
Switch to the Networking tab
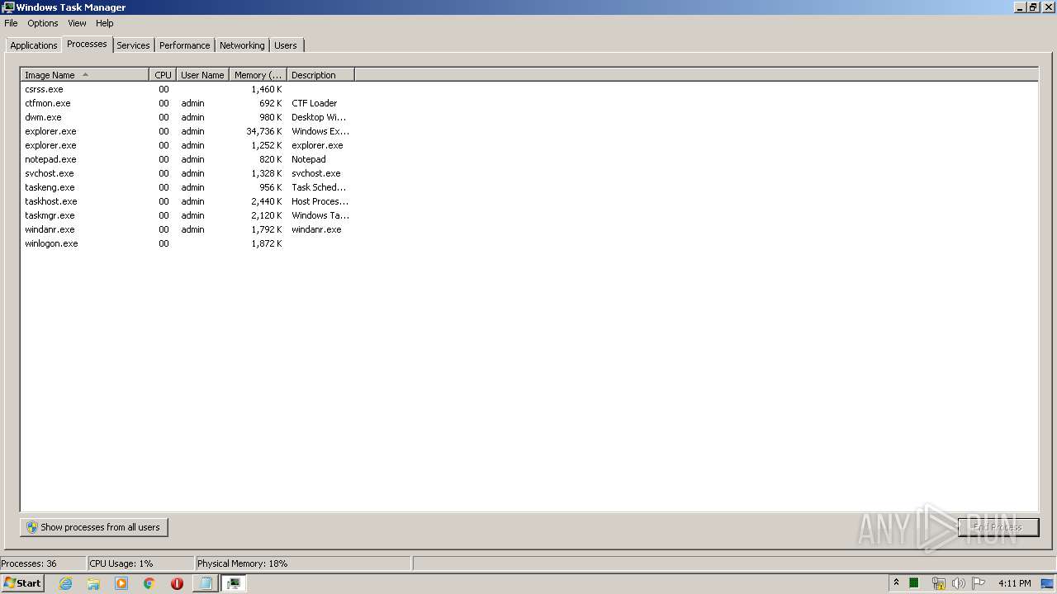[242, 45]
